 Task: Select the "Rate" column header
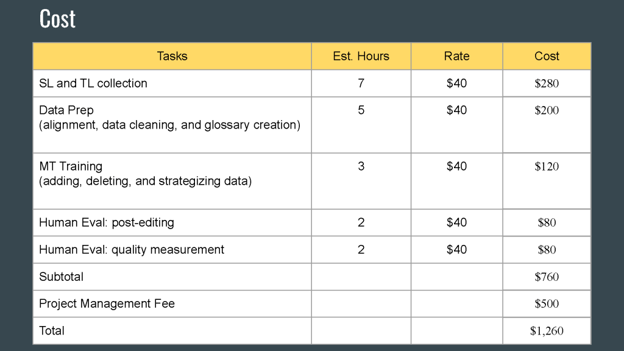[456, 56]
